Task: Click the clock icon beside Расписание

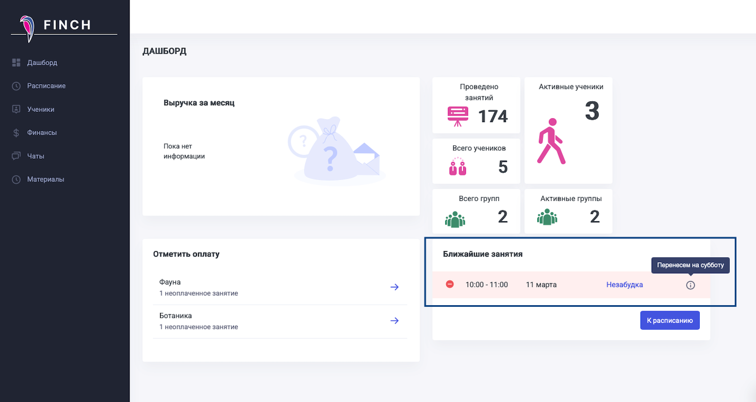Action: (x=16, y=86)
